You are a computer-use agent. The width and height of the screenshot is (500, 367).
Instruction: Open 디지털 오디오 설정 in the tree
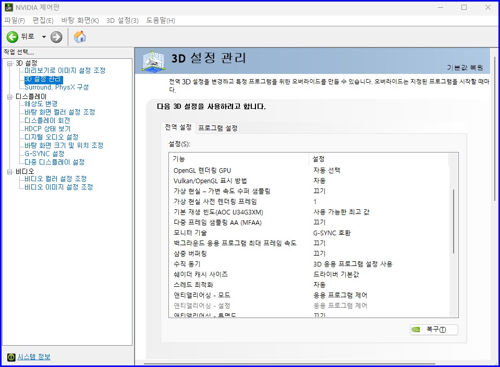[x=51, y=137]
